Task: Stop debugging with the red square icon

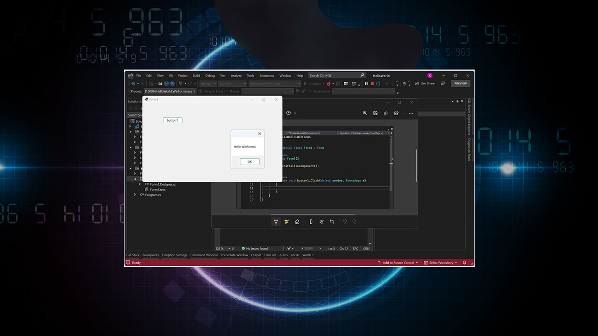Action: coord(372,84)
